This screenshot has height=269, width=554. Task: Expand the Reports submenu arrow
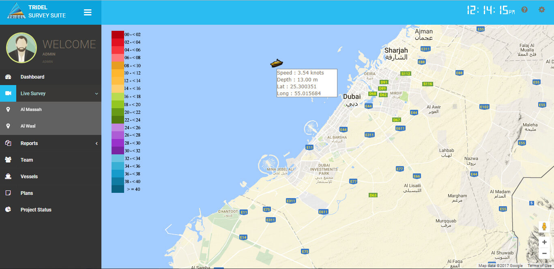coord(97,143)
